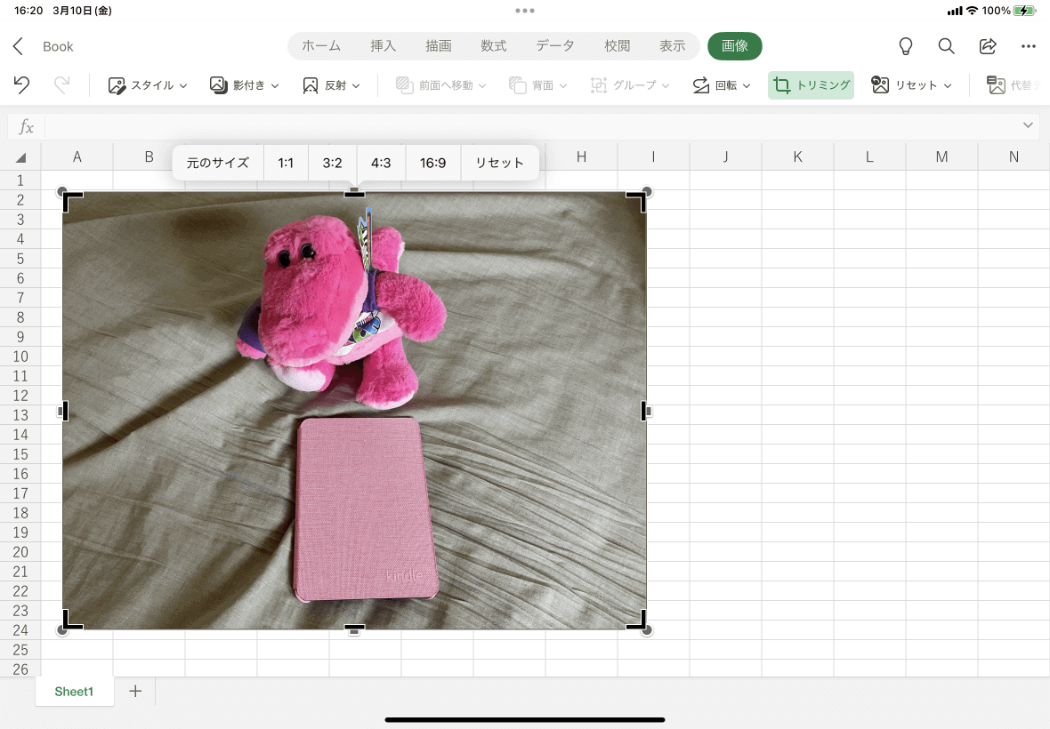Select the 画像 tab
1050x729 pixels.
coord(735,46)
